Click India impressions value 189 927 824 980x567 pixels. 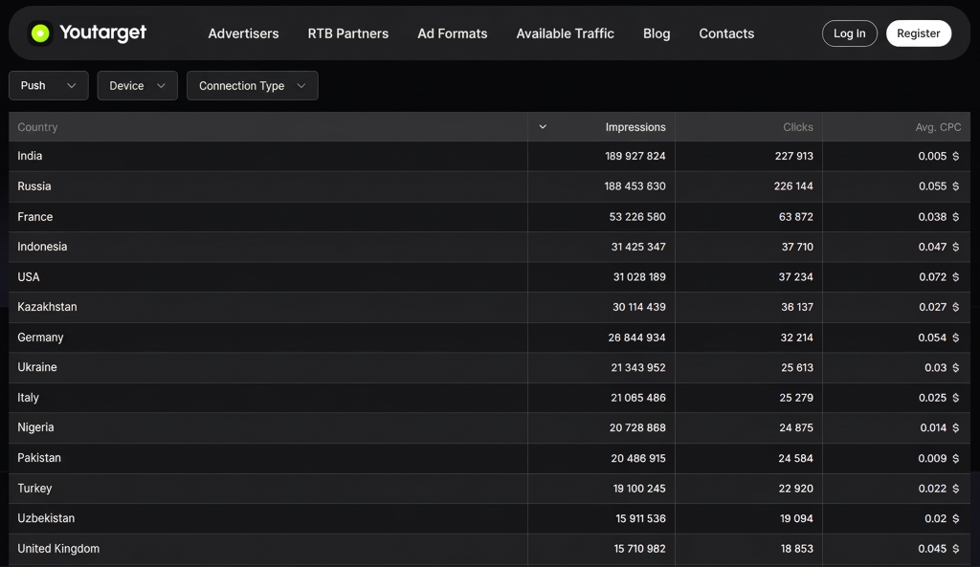pyautogui.click(x=635, y=156)
